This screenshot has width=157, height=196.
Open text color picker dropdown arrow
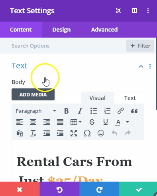point(128,122)
